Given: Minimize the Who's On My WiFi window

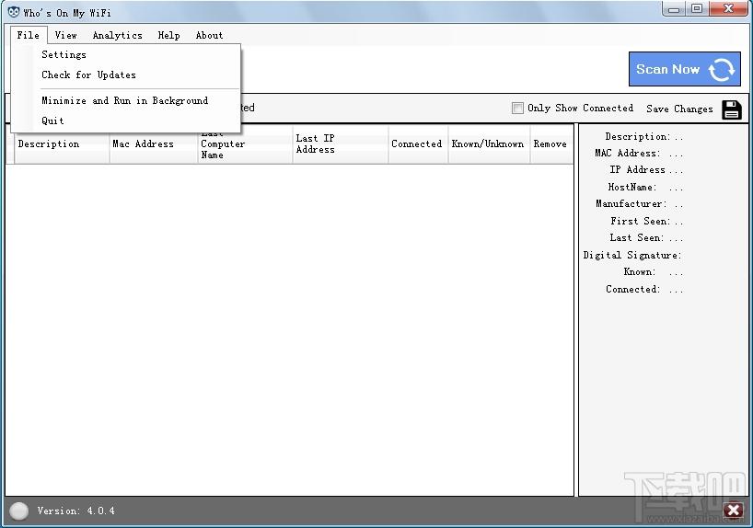Looking at the screenshot, I should click(x=674, y=8).
